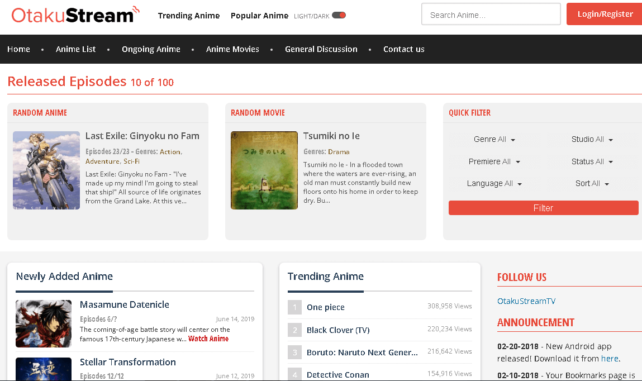Viewport: 642px width, 381px height.
Task: Expand the Premiere All dropdown
Action: (x=494, y=161)
